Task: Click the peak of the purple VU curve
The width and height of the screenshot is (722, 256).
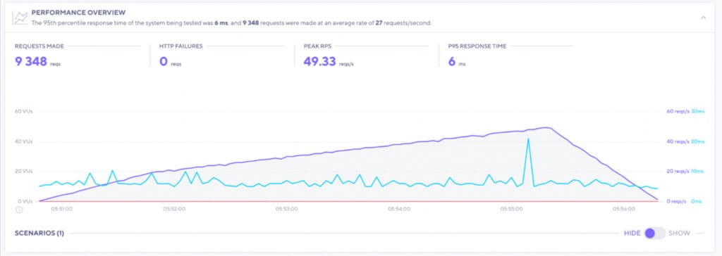Action: pos(546,128)
